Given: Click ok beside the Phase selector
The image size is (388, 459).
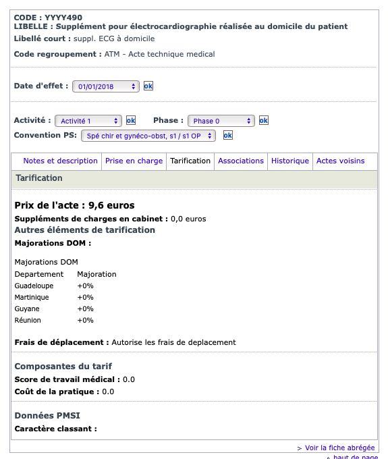Looking at the screenshot, I should pyautogui.click(x=264, y=120).
